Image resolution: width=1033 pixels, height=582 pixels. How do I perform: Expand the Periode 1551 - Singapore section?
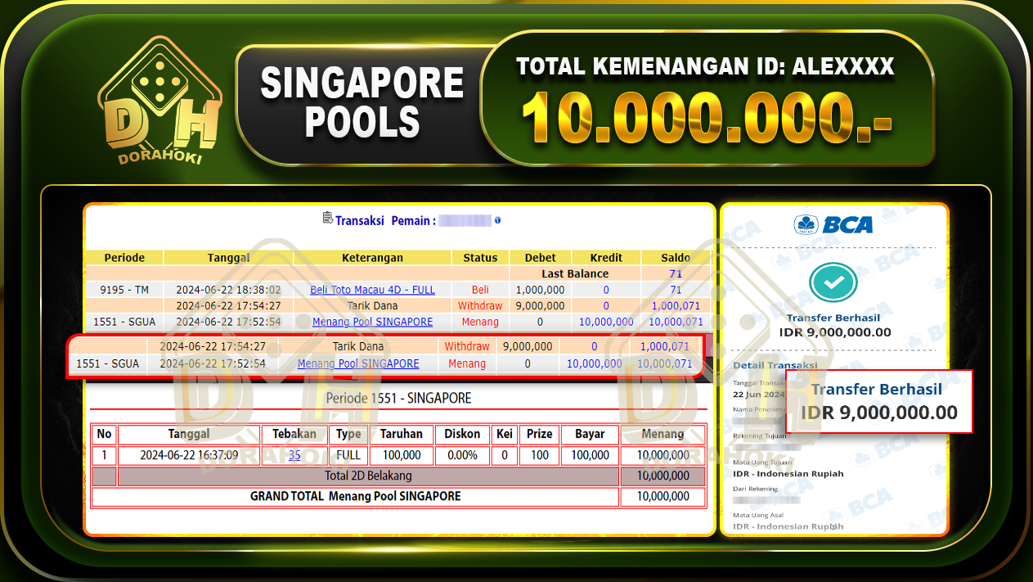[x=399, y=398]
